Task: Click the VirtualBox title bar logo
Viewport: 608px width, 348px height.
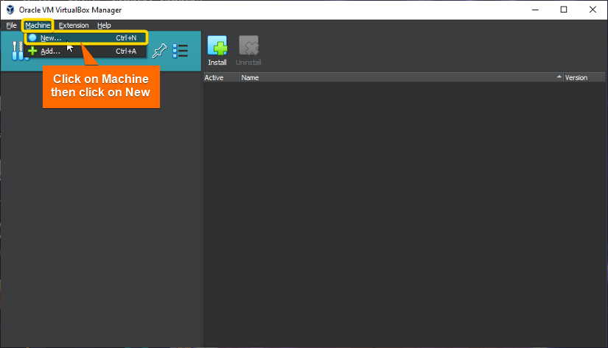Action: point(10,10)
